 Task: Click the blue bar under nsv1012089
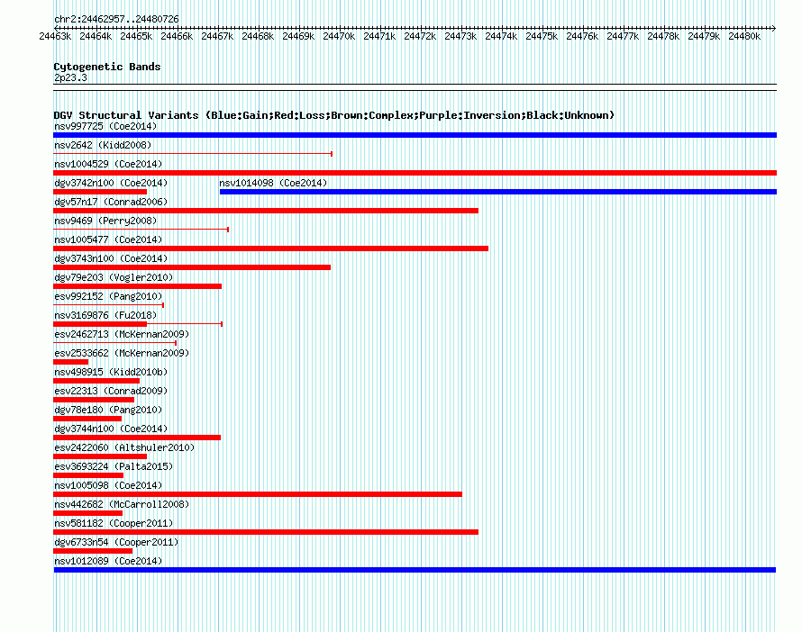point(415,570)
